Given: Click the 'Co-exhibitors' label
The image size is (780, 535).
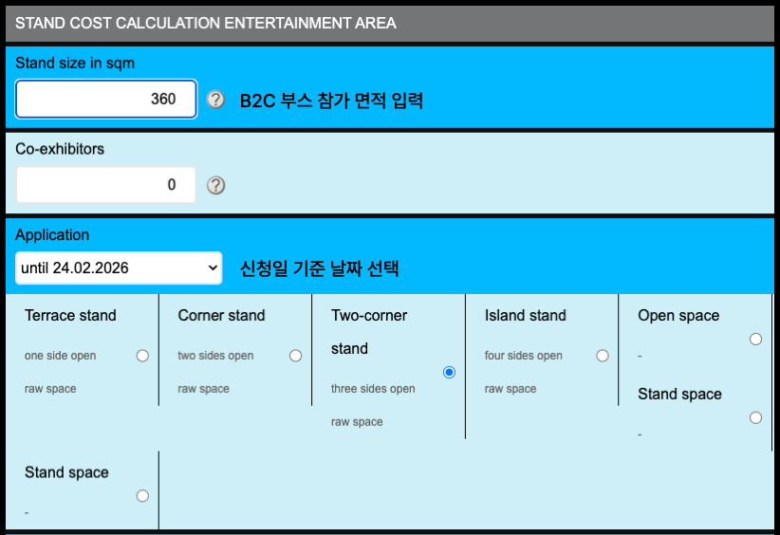Looking at the screenshot, I should pos(60,149).
